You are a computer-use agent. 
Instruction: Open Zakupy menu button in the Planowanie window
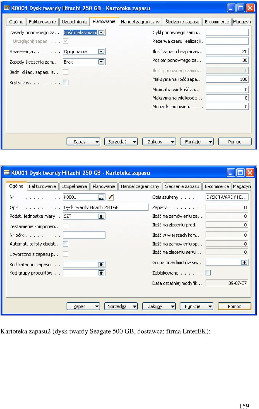coord(159,142)
